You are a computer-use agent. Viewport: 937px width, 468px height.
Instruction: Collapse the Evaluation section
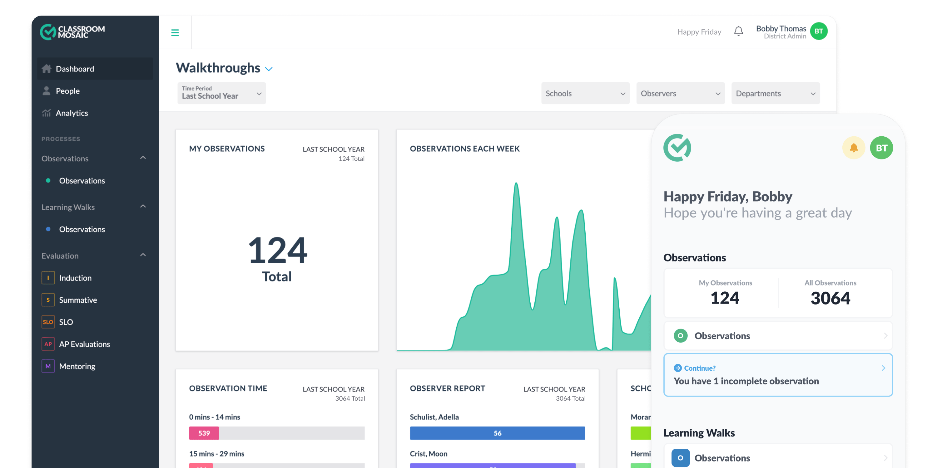click(143, 255)
